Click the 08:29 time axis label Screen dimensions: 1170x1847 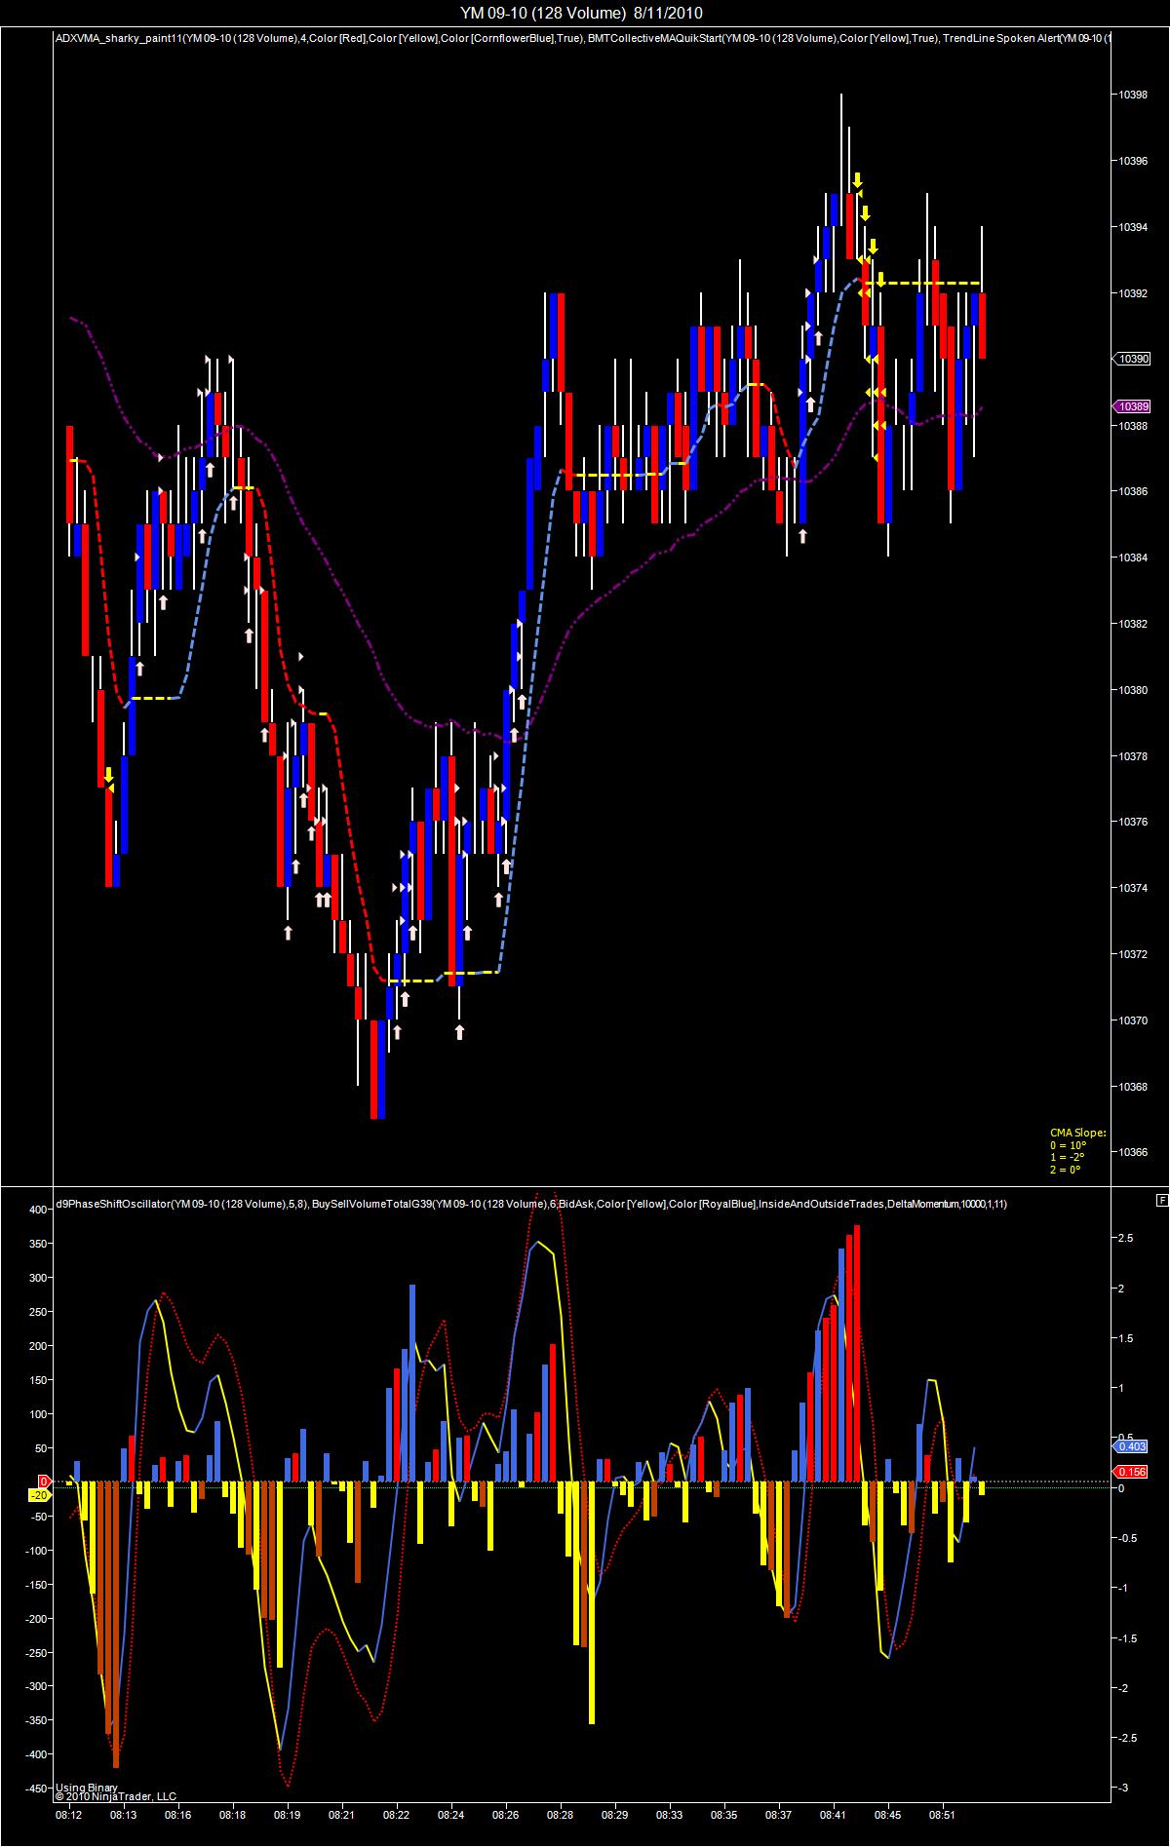click(614, 1816)
